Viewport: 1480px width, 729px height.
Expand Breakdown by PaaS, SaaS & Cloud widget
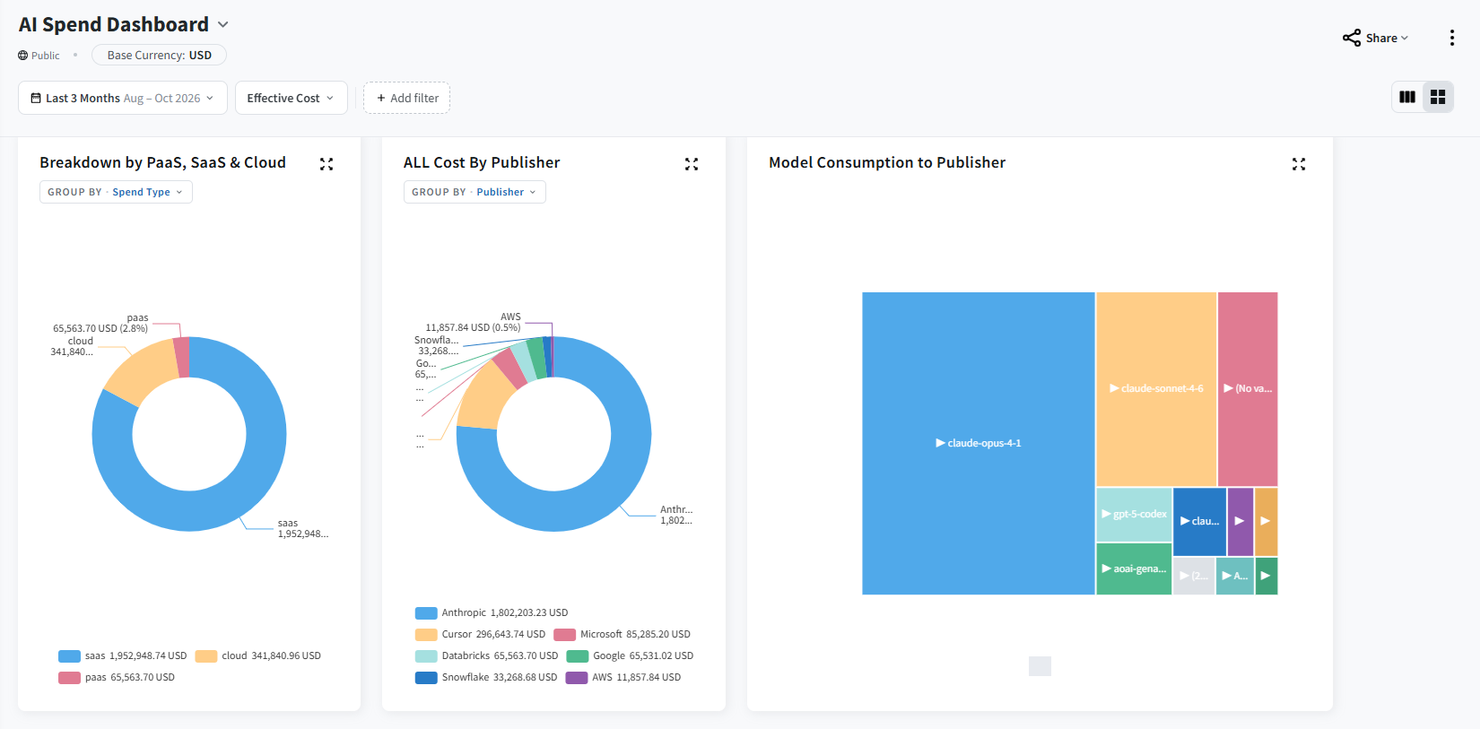click(326, 164)
